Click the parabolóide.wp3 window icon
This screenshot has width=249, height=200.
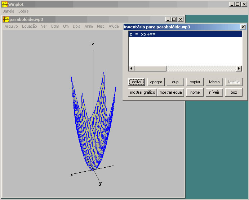pos(6,19)
